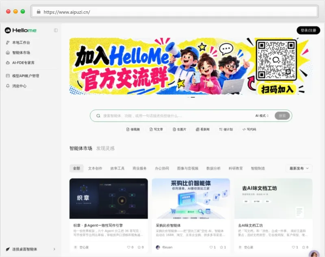Image resolution: width=325 pixels, height=257 pixels.
Task: Collapse the sidebar with the panel icon
Action: [x=56, y=30]
